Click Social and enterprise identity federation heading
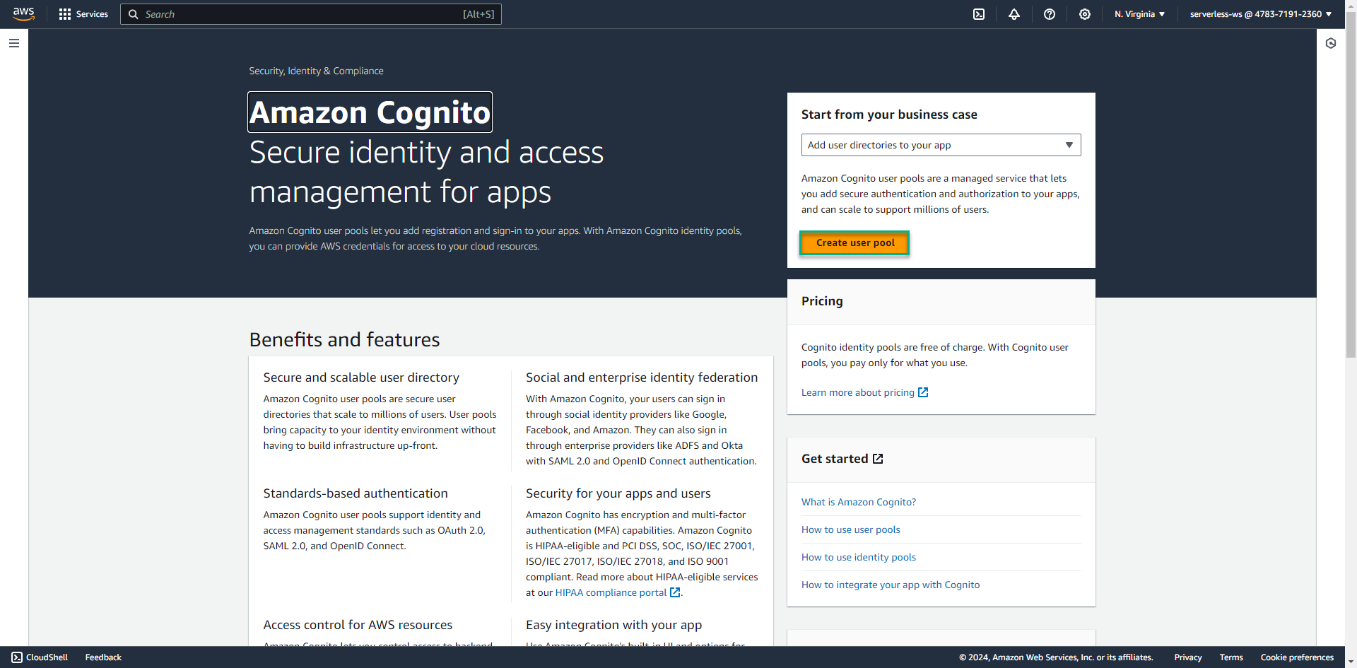 642,377
